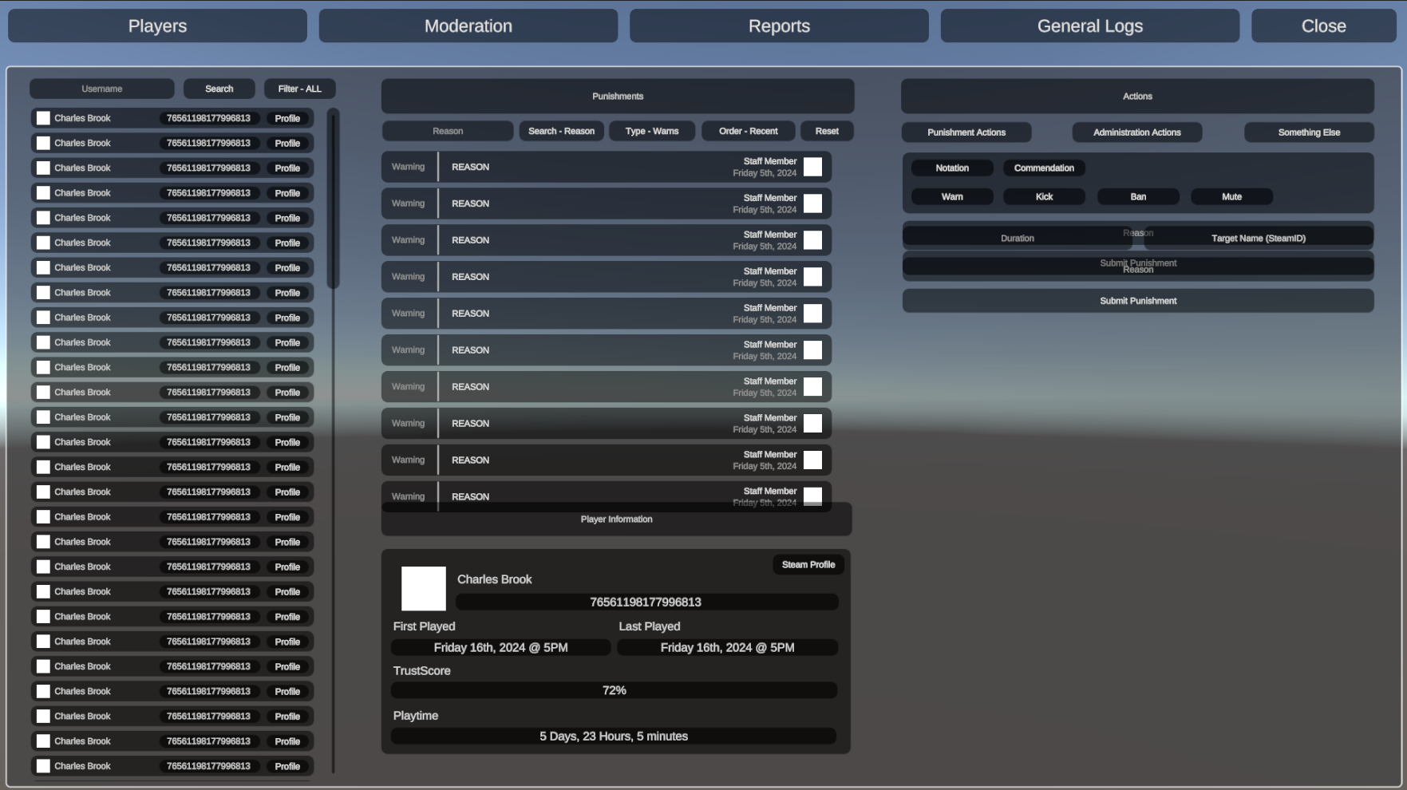
Task: Click the Actions panel header
Action: click(1137, 96)
